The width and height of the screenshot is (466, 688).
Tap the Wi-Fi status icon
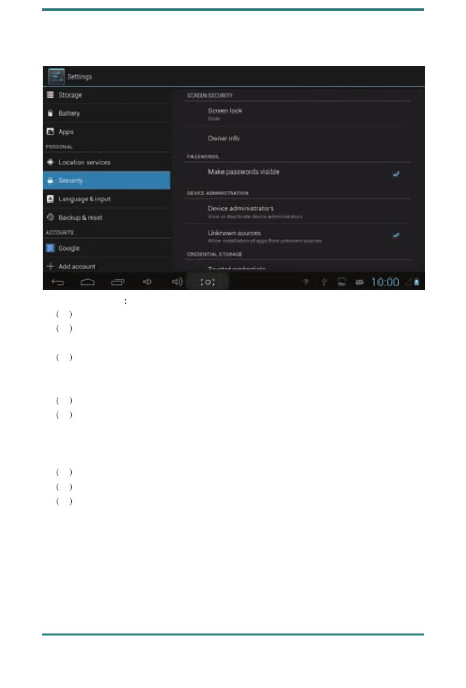coord(306,282)
